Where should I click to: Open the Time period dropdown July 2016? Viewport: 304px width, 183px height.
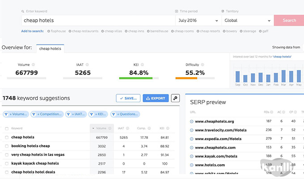(x=198, y=21)
